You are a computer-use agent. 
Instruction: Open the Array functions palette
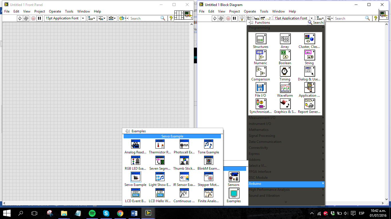(x=285, y=39)
